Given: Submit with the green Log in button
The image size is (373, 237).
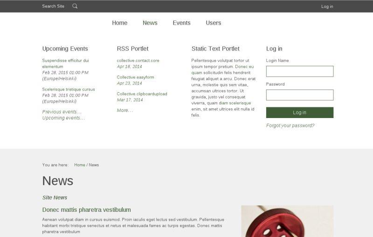Looking at the screenshot, I should click(300, 112).
